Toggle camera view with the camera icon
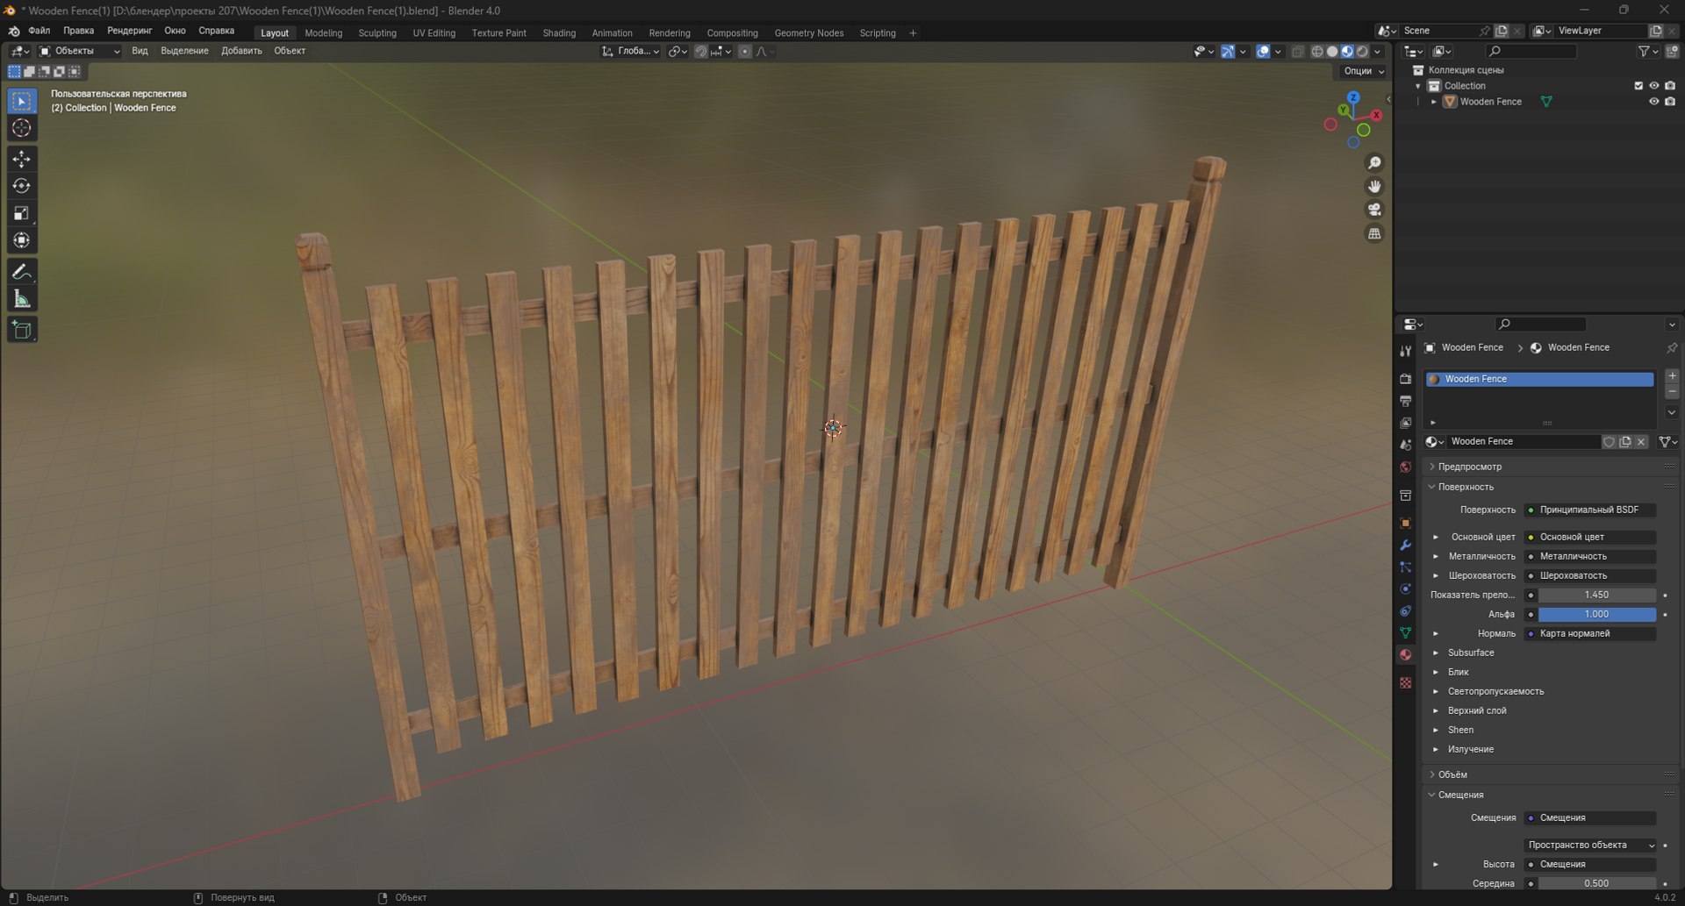Image resolution: width=1685 pixels, height=906 pixels. pos(1374,210)
